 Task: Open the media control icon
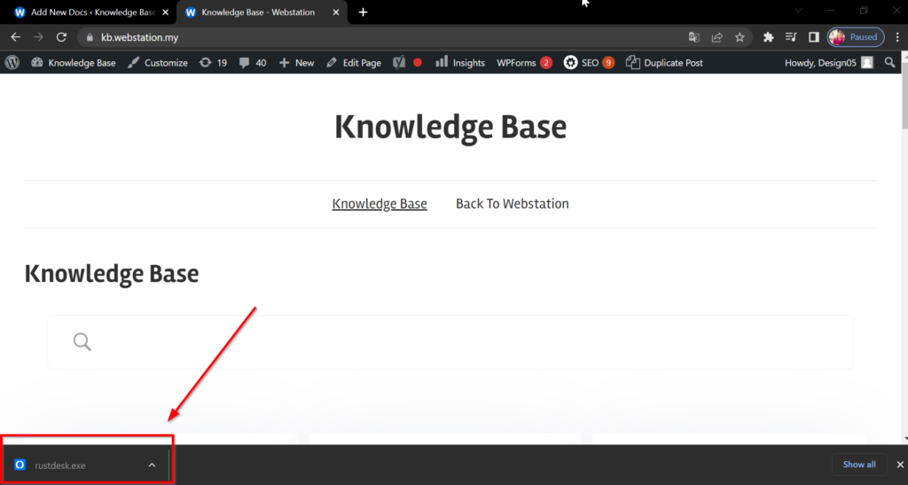[791, 37]
